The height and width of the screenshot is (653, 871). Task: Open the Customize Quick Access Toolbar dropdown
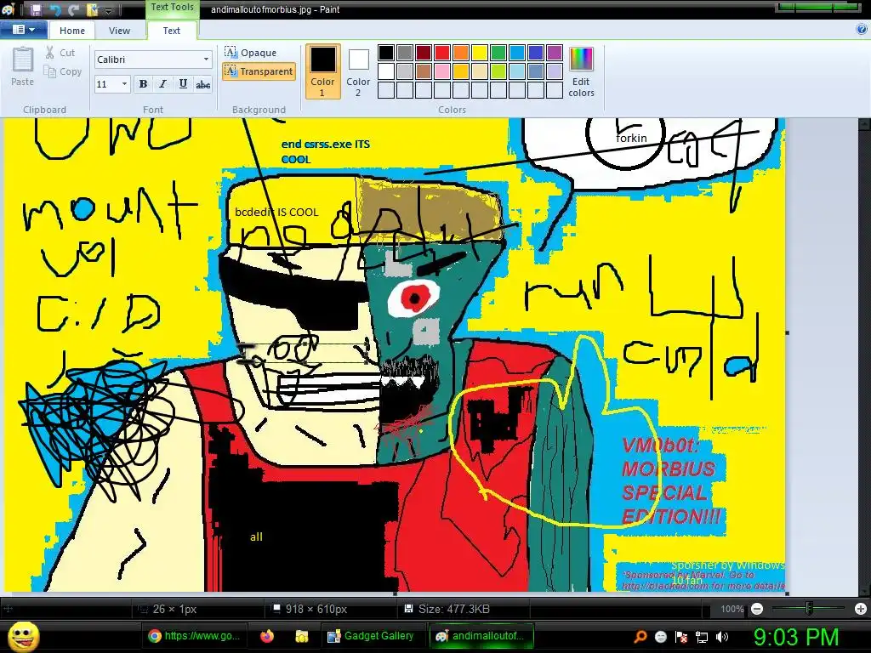click(109, 10)
